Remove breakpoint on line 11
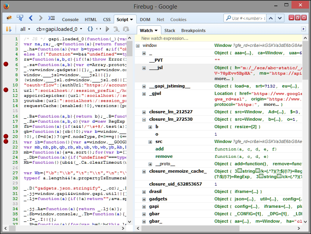Viewport: 311px width, 234px height. point(6,90)
